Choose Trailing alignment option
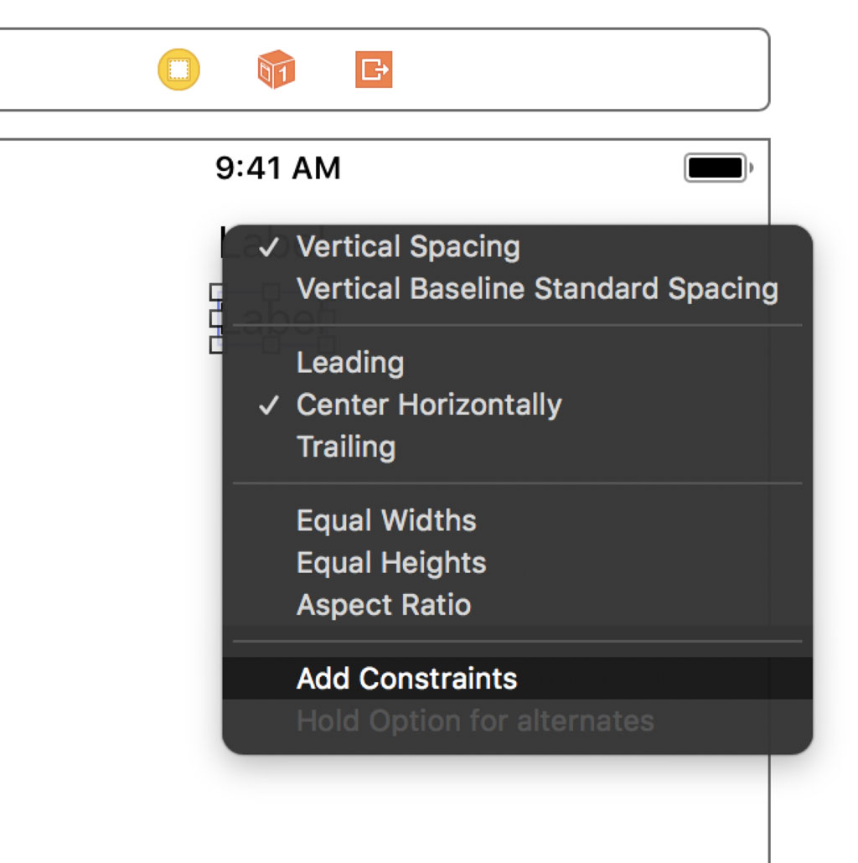 [346, 447]
